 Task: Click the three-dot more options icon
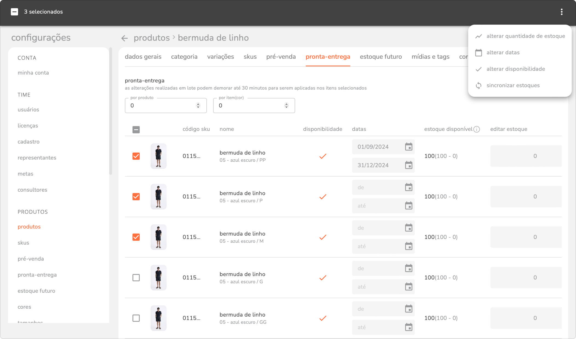point(561,12)
